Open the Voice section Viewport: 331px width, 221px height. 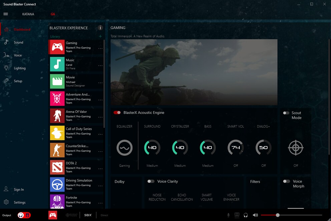18,55
